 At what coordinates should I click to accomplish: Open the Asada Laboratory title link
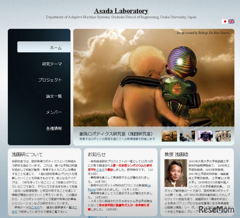pyautogui.click(x=121, y=11)
